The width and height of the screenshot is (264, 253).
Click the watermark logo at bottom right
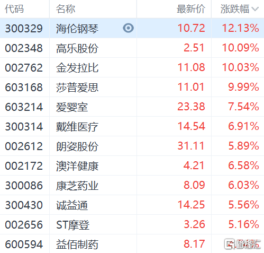pyautogui.click(x=242, y=244)
